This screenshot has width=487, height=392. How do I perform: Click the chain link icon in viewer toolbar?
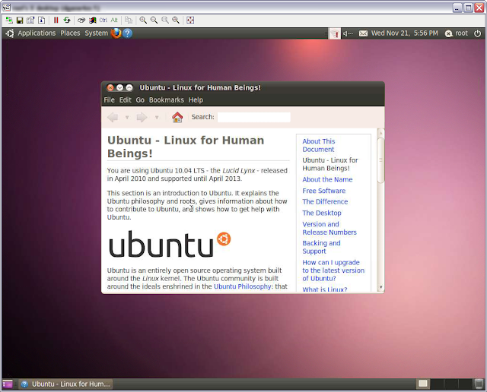[81, 21]
